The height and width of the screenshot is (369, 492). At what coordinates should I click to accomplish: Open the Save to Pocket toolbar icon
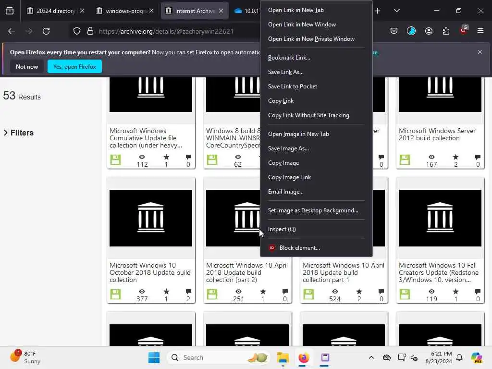pyautogui.click(x=394, y=31)
